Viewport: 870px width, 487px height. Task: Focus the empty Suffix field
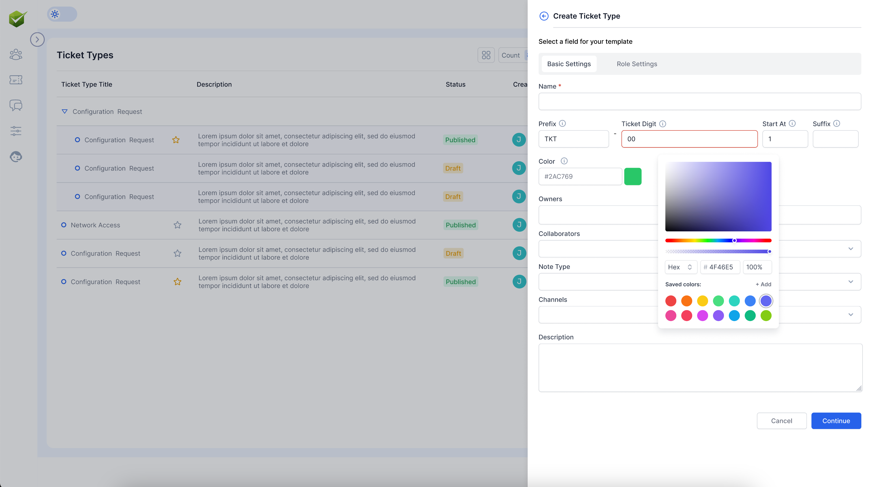click(x=835, y=139)
